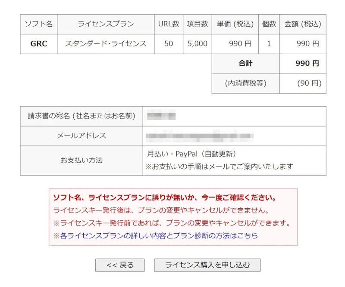Click the お支払い方法 row label
This screenshot has width=345, height=287.
(x=82, y=160)
